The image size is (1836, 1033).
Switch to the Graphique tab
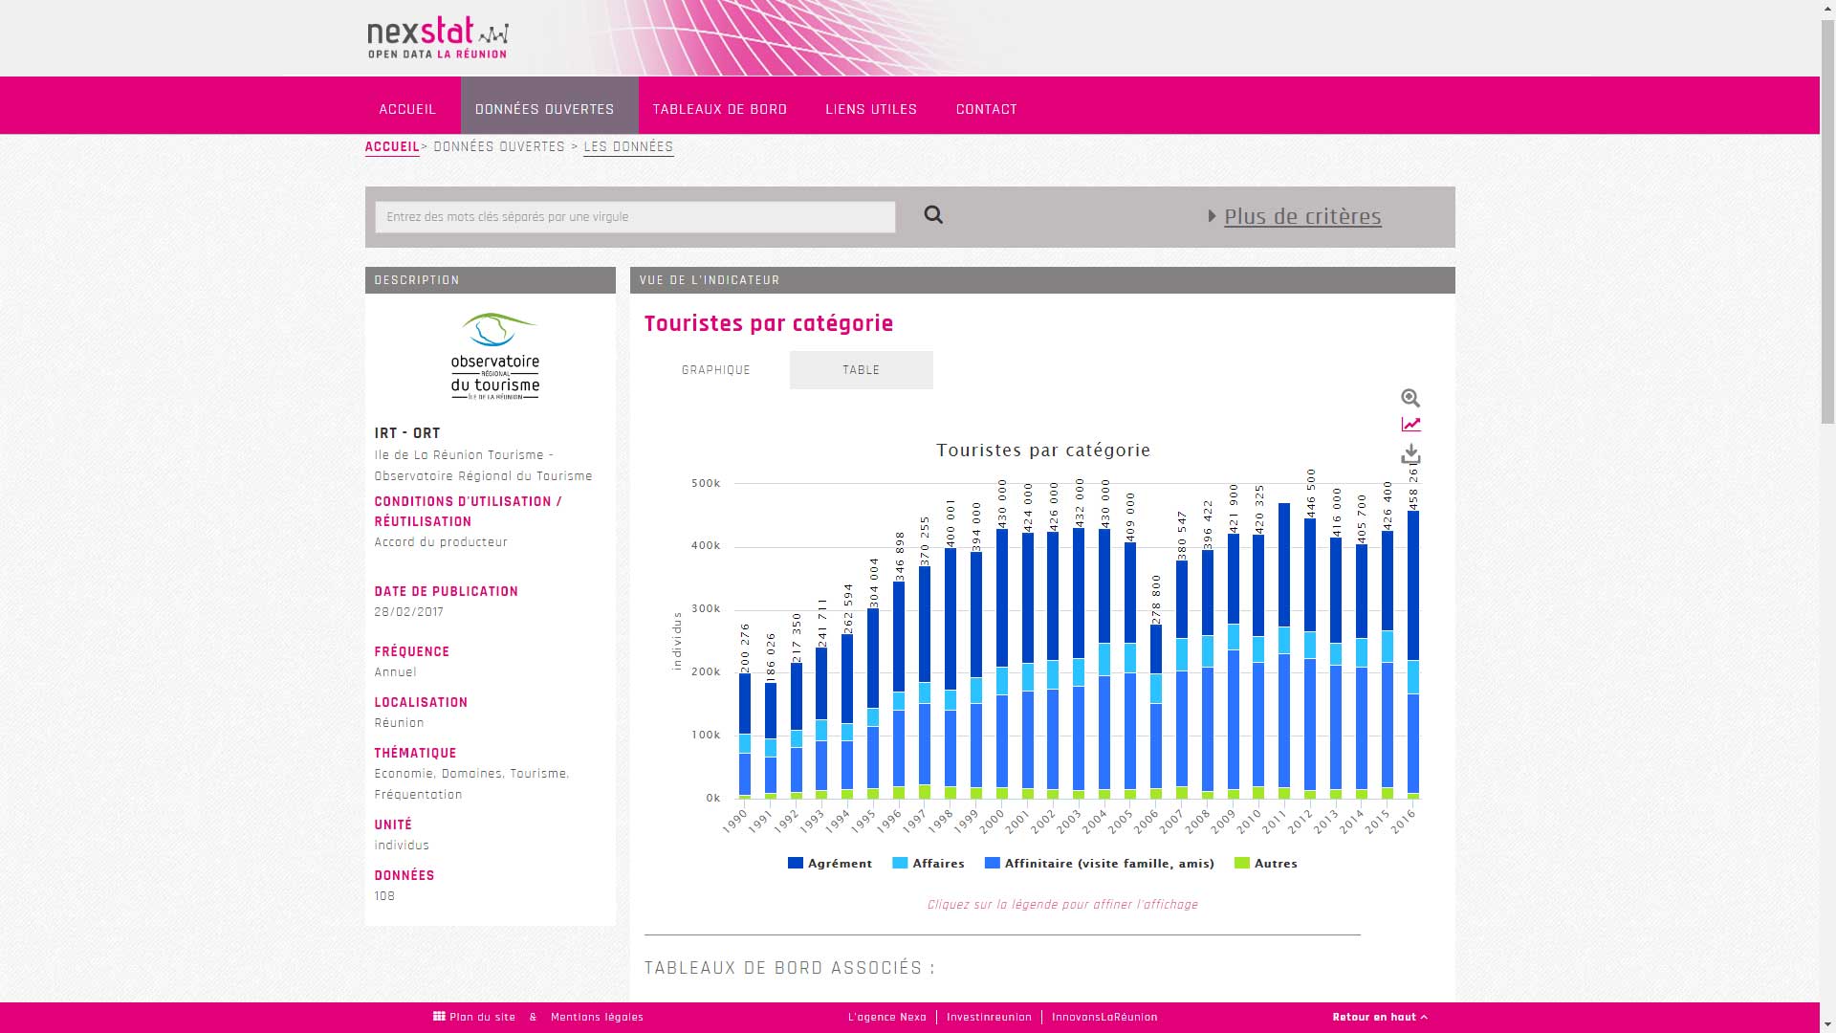tap(715, 370)
